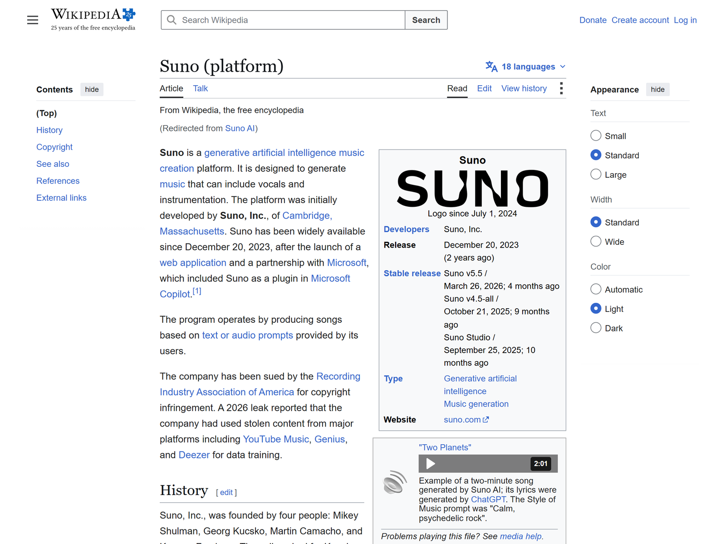Click the search magnifier icon
Viewport: 726px width, 544px height.
click(172, 20)
